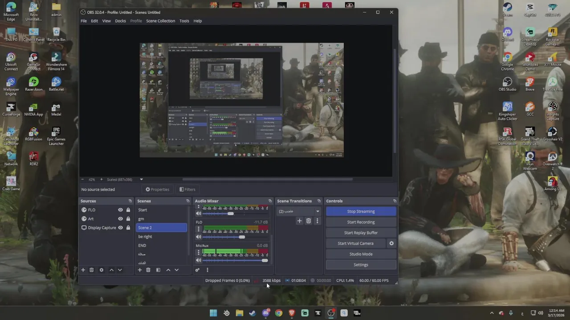Image resolution: width=570 pixels, height=320 pixels.
Task: Open File Explorer from taskbar
Action: click(240, 313)
